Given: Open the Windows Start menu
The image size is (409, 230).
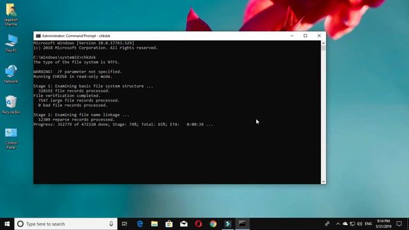Looking at the screenshot, I should click(7, 224).
